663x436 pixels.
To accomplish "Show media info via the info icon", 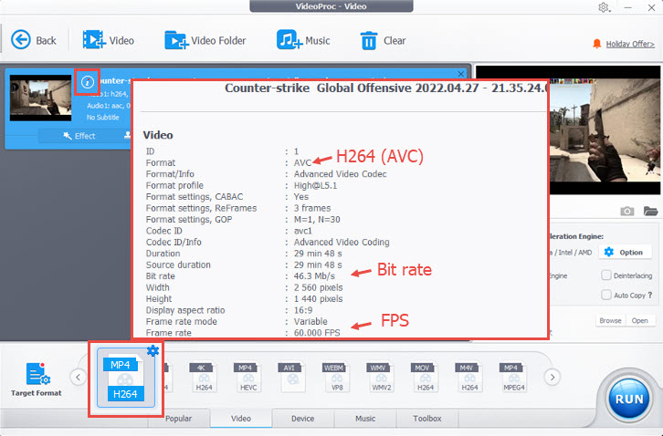I will coord(87,81).
